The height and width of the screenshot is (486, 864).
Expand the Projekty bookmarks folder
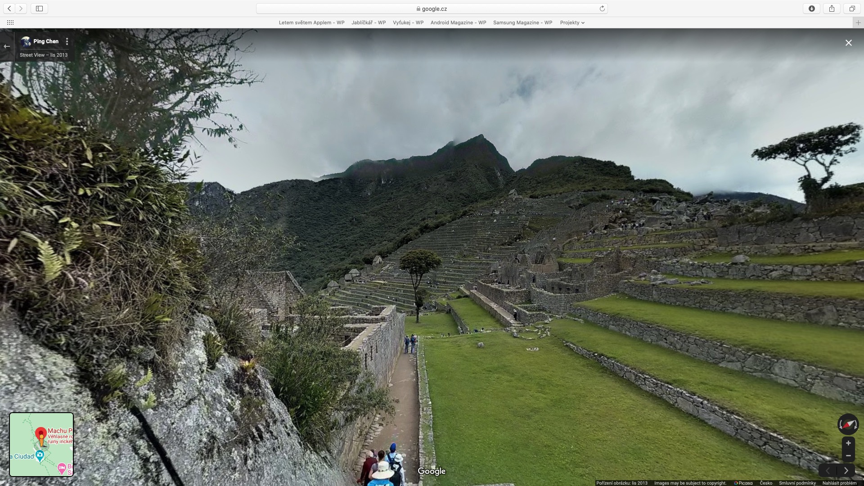point(572,22)
